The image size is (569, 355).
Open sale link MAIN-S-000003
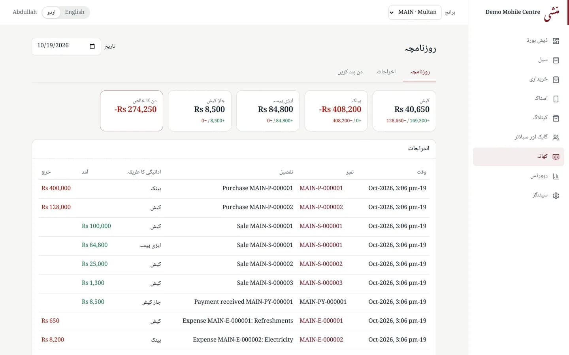coord(321,283)
